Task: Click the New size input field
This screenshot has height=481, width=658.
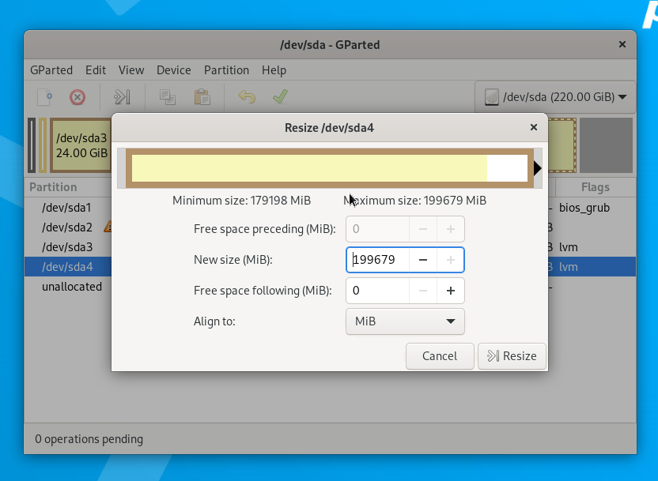Action: click(x=377, y=260)
